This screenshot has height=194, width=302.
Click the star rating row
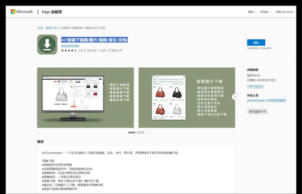[69, 50]
